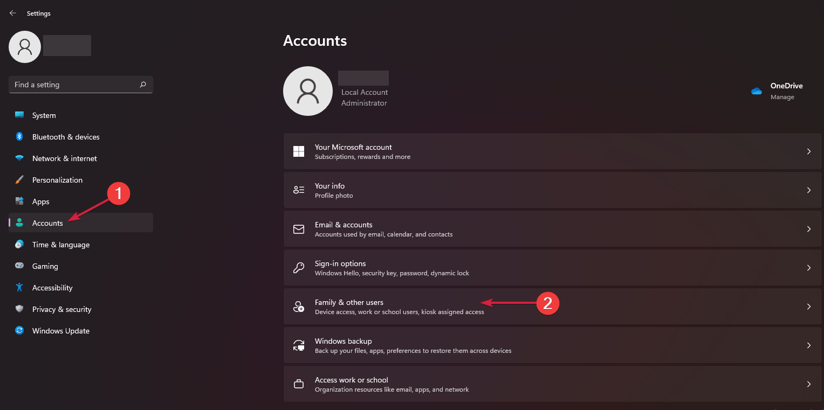824x410 pixels.
Task: Click 'Subscriptions, rewards and more' description
Action: click(362, 157)
